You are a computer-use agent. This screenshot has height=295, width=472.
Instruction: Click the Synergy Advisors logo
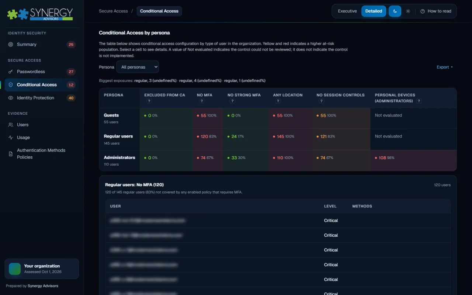pyautogui.click(x=40, y=14)
